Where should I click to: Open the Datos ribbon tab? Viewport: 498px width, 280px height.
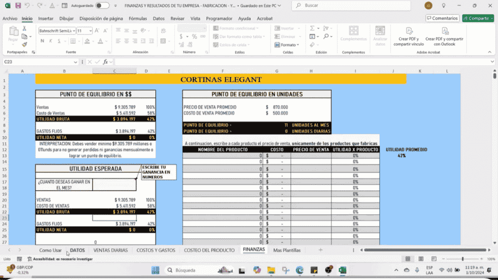(x=158, y=18)
